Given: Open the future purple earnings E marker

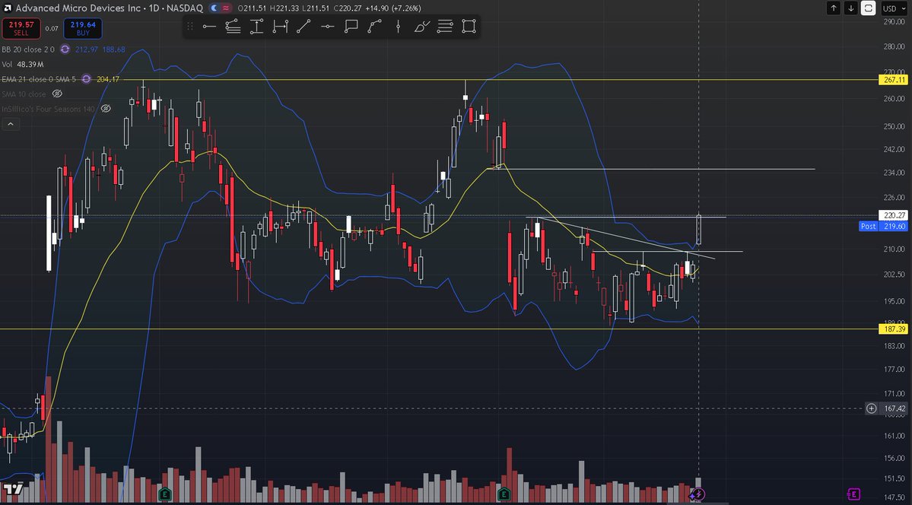Looking at the screenshot, I should tap(853, 494).
